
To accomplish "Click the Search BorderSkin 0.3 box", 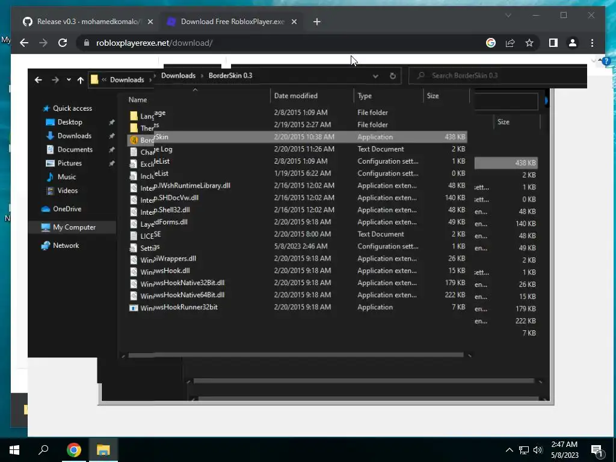I will [497, 75].
